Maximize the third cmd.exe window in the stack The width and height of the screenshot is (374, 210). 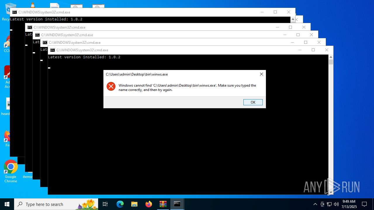[x=290, y=27]
